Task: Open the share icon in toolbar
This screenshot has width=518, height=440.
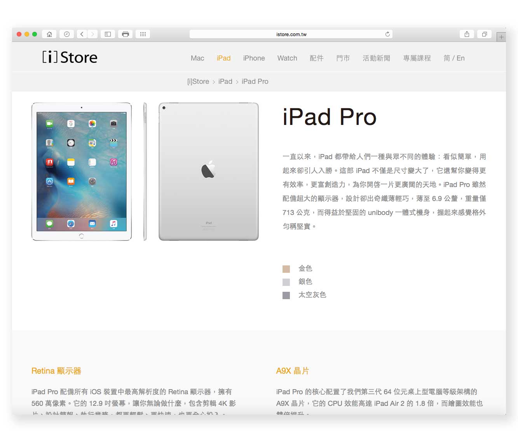Action: point(467,34)
